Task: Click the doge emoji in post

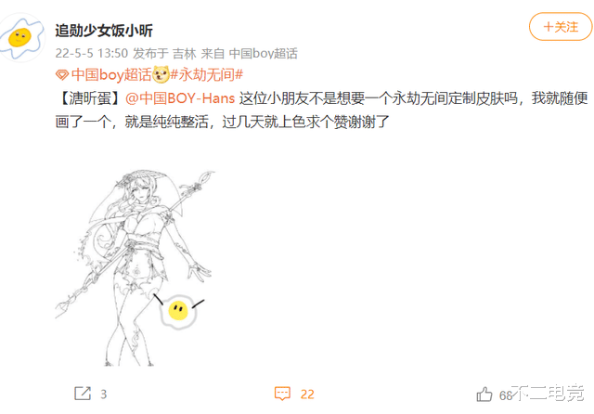Action: 161,74
